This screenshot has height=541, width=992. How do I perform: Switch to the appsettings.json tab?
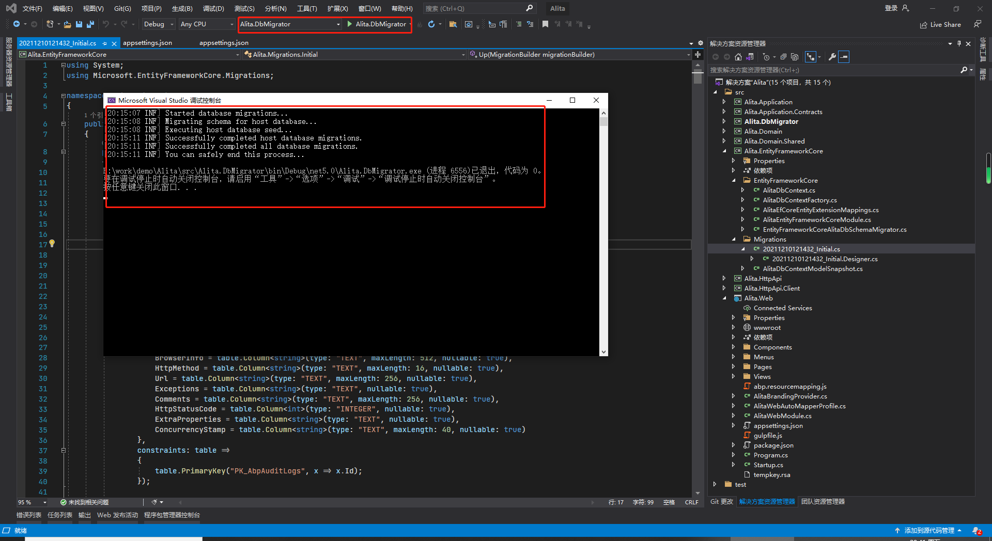tap(148, 43)
